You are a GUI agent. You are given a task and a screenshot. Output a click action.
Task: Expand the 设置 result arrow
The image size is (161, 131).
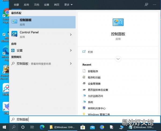click(x=71, y=50)
